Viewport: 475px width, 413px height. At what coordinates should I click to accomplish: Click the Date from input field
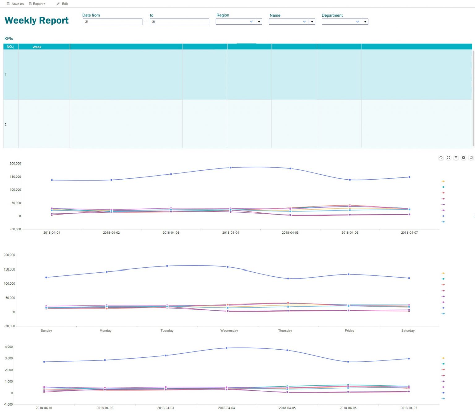click(114, 22)
